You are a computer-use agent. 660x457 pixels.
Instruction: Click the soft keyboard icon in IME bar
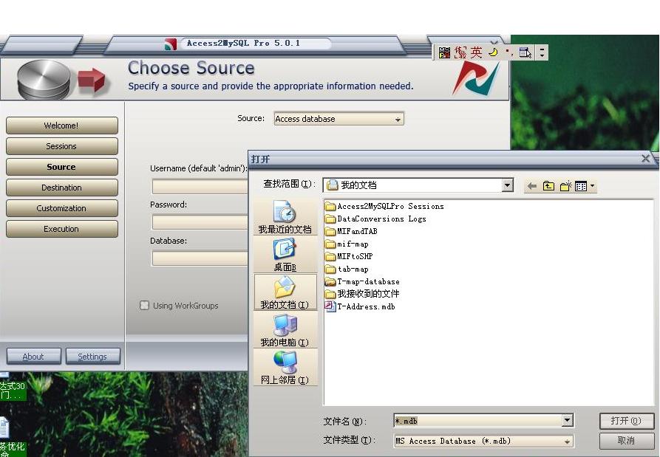(x=525, y=52)
